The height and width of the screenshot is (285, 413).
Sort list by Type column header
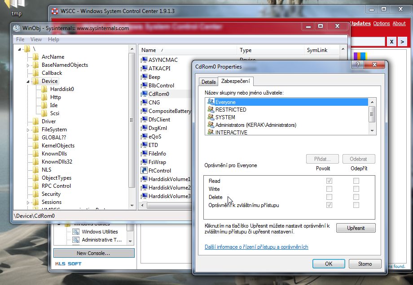tap(246, 50)
